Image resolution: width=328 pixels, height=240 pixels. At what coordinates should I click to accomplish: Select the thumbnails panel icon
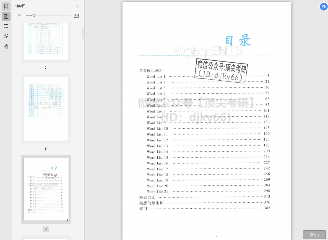pos(6,16)
